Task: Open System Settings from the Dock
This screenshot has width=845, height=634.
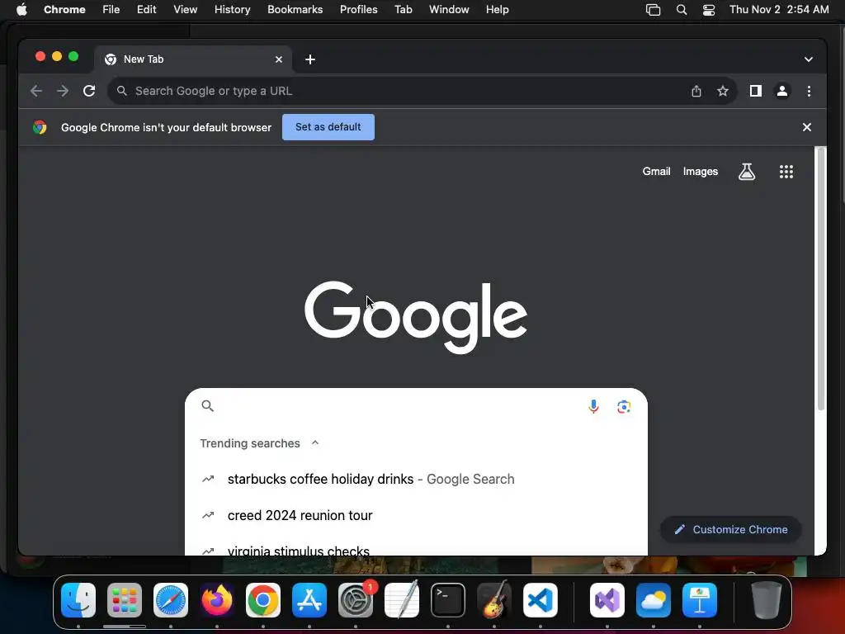Action: point(356,600)
